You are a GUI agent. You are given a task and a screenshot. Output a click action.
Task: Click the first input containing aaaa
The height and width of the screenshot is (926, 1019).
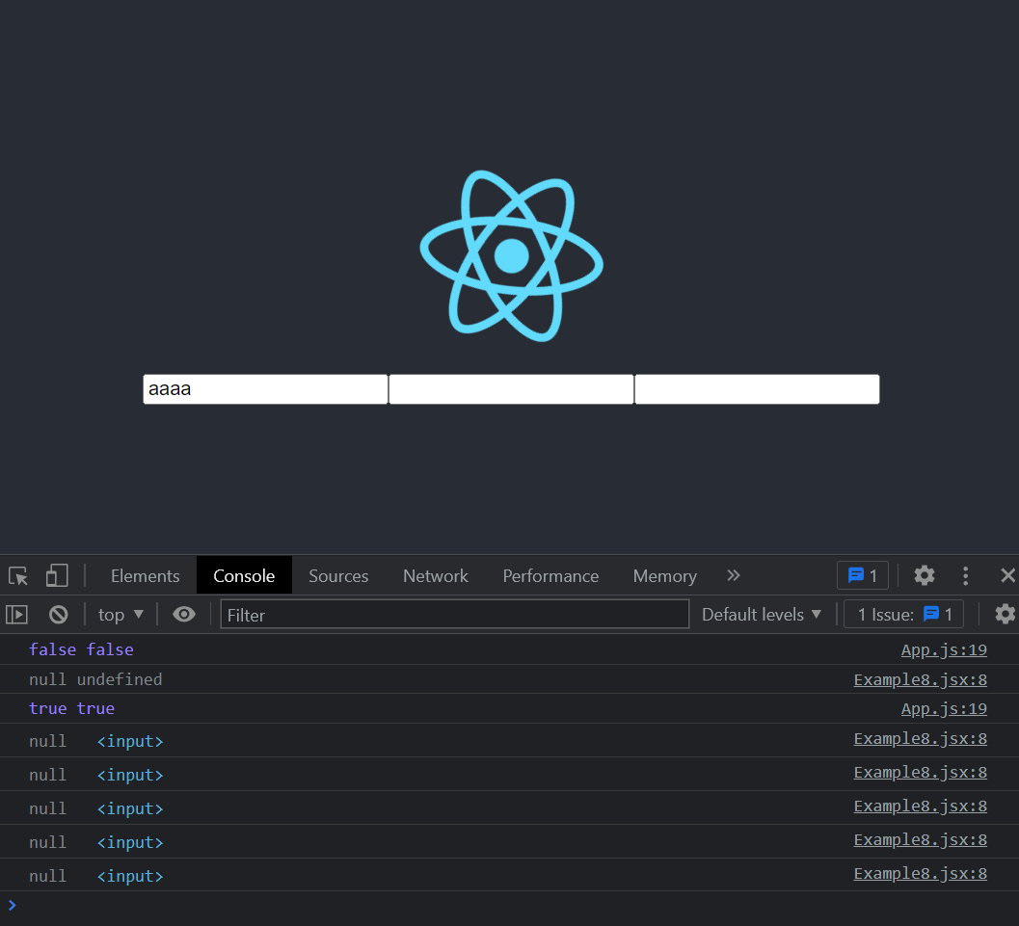(265, 389)
